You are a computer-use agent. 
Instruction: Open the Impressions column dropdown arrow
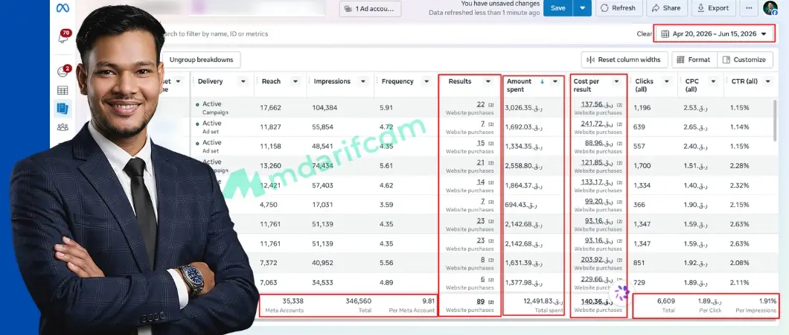(x=362, y=81)
